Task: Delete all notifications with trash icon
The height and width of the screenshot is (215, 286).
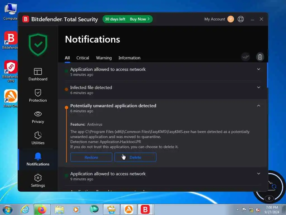Action: click(x=260, y=57)
